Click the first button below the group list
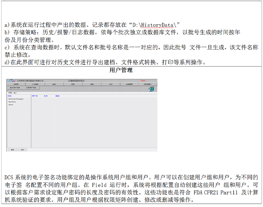 (12, 150)
